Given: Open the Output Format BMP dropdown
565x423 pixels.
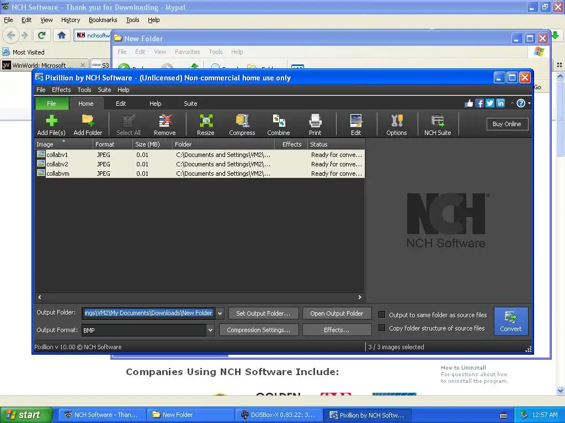Looking at the screenshot, I should (210, 330).
